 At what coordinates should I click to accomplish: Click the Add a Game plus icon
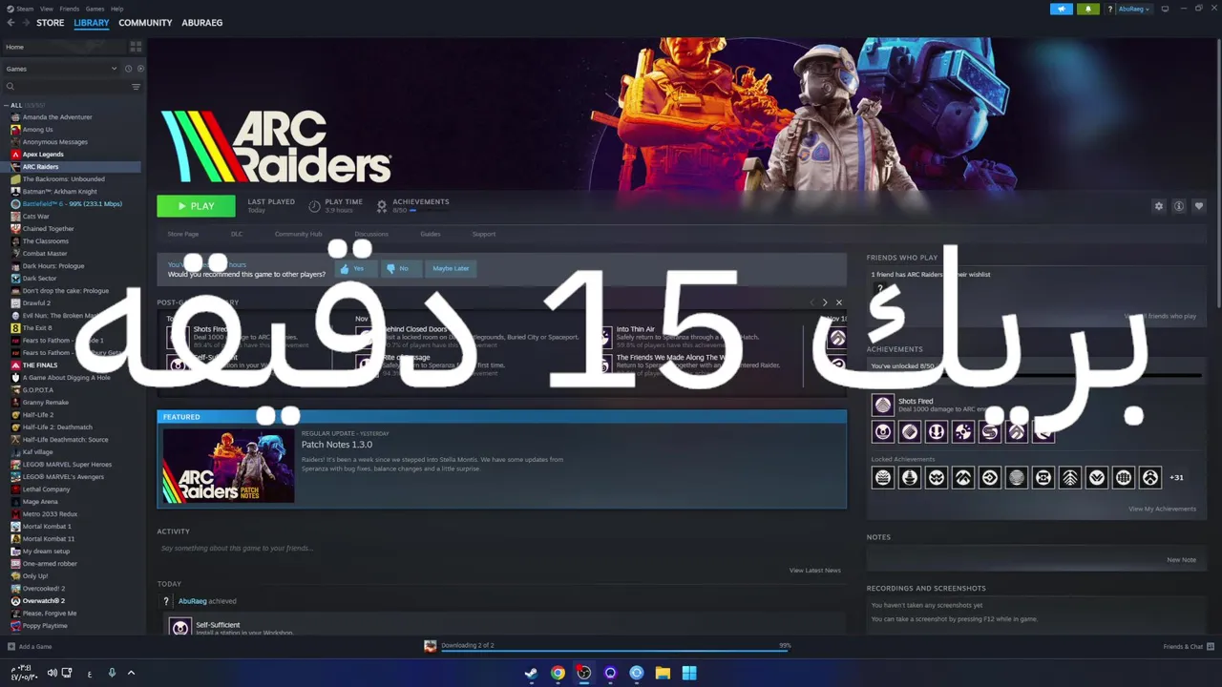tap(11, 647)
